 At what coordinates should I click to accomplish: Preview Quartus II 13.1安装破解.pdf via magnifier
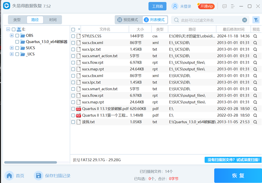pyautogui.click(x=255, y=109)
